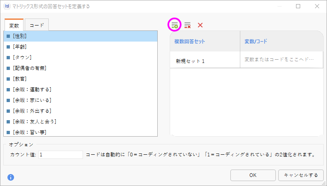327x186 pixels.
Task: Click the add new set icon
Action: (x=175, y=25)
